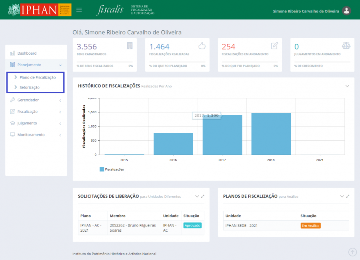The image size is (360, 260).
Task: Select the Setorização submenu link
Action: pyautogui.click(x=29, y=87)
